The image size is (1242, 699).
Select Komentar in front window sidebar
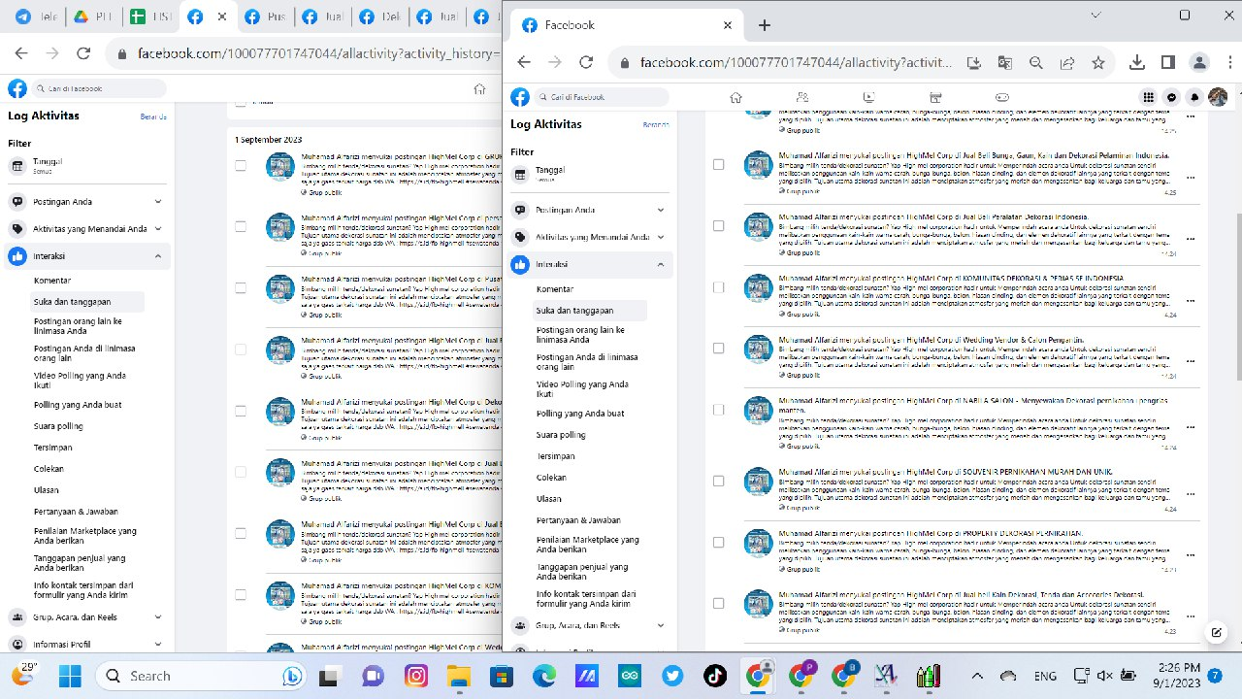pos(555,289)
